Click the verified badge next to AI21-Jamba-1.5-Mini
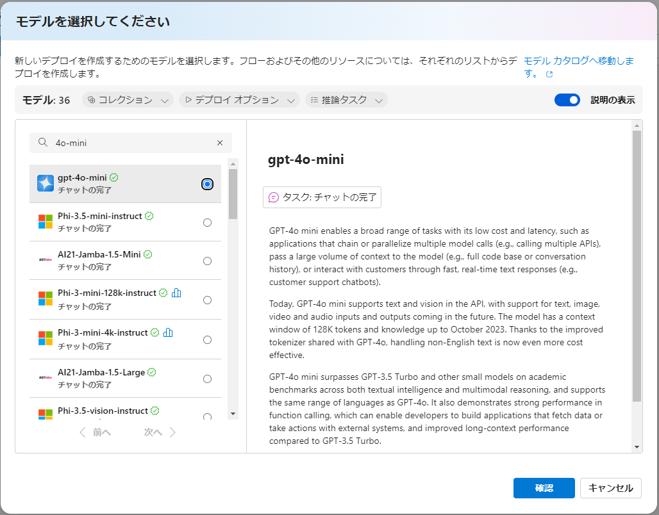 pyautogui.click(x=148, y=254)
